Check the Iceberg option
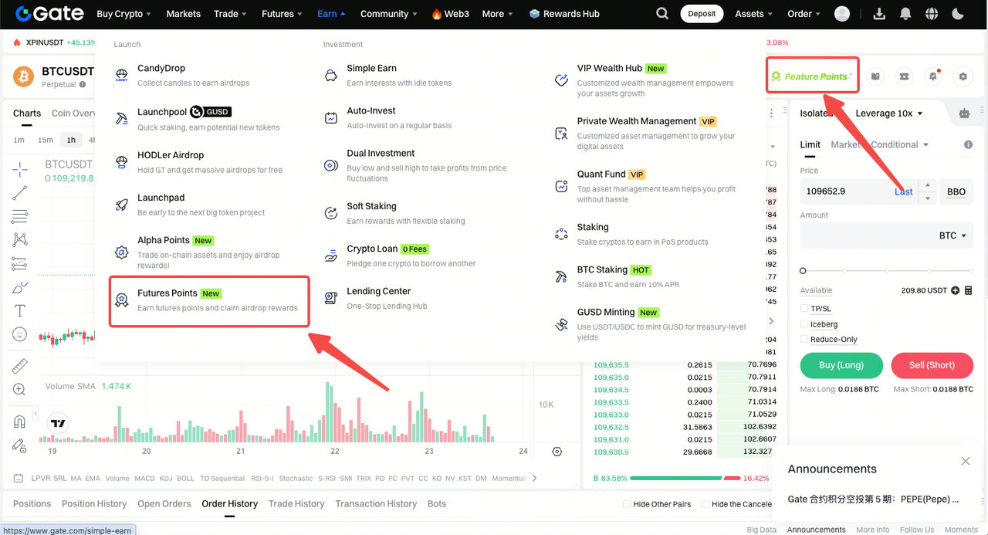This screenshot has height=535, width=988. point(804,324)
